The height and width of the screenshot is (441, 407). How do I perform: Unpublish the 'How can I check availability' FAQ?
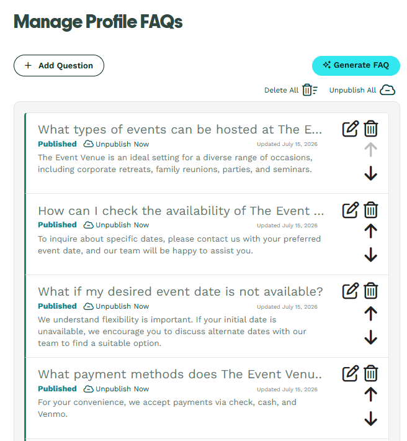(116, 225)
